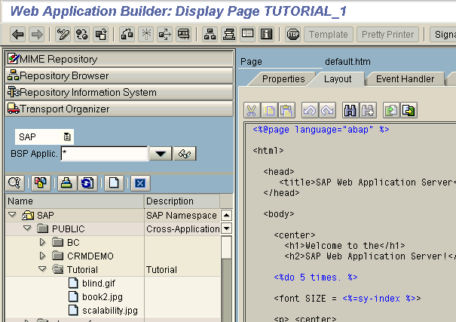Screen dimensions: 456x322
Task: Switch to the Properties tab
Action: [283, 79]
